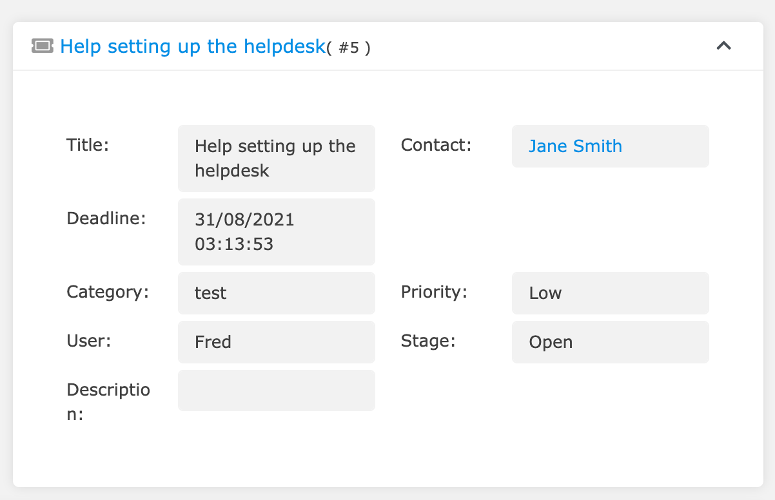Click the Deadline field showing 31/08/2021

pos(276,232)
